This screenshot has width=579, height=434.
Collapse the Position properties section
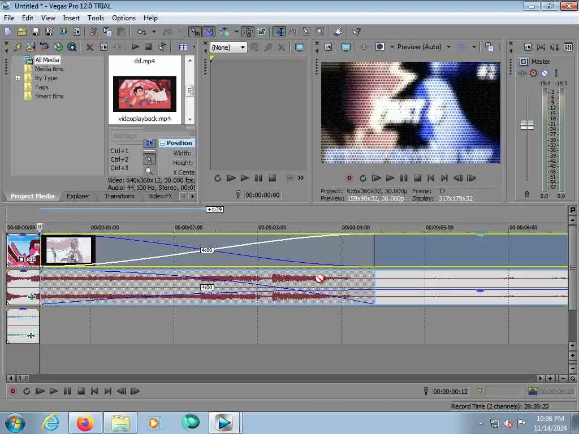(x=162, y=143)
